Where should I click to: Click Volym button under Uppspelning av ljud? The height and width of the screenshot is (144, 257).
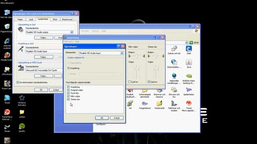pyautogui.click(x=44, y=38)
